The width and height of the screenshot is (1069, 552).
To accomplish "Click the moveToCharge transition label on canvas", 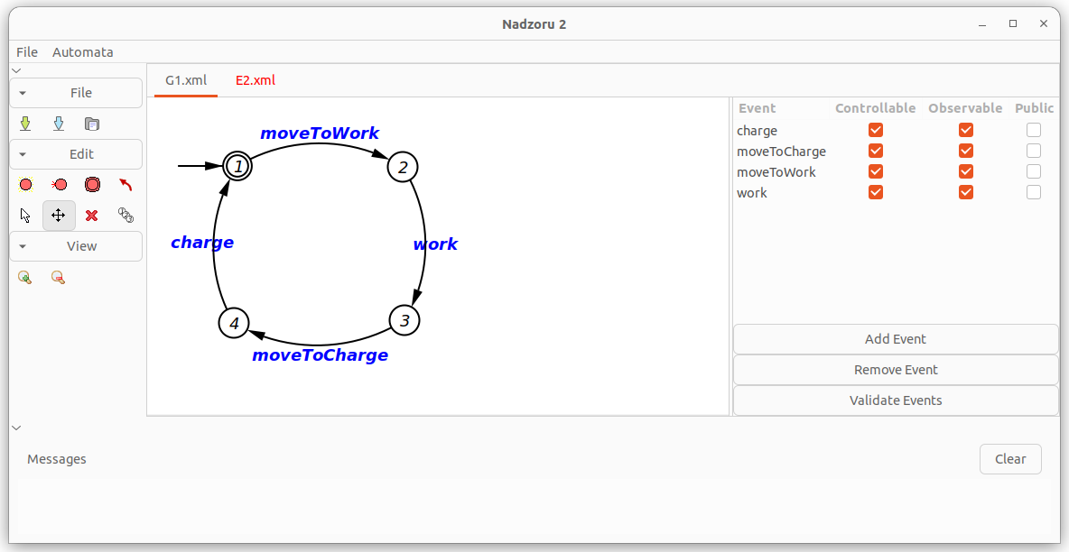I will coord(320,355).
